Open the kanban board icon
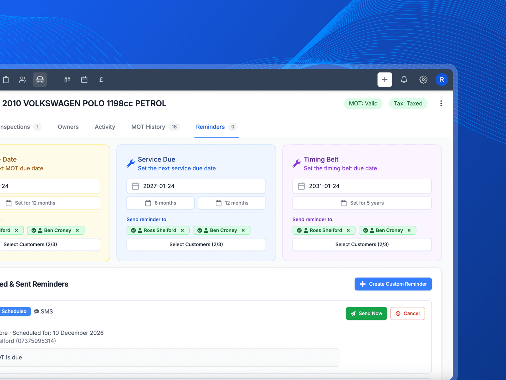This screenshot has width=506, height=380. (67, 80)
